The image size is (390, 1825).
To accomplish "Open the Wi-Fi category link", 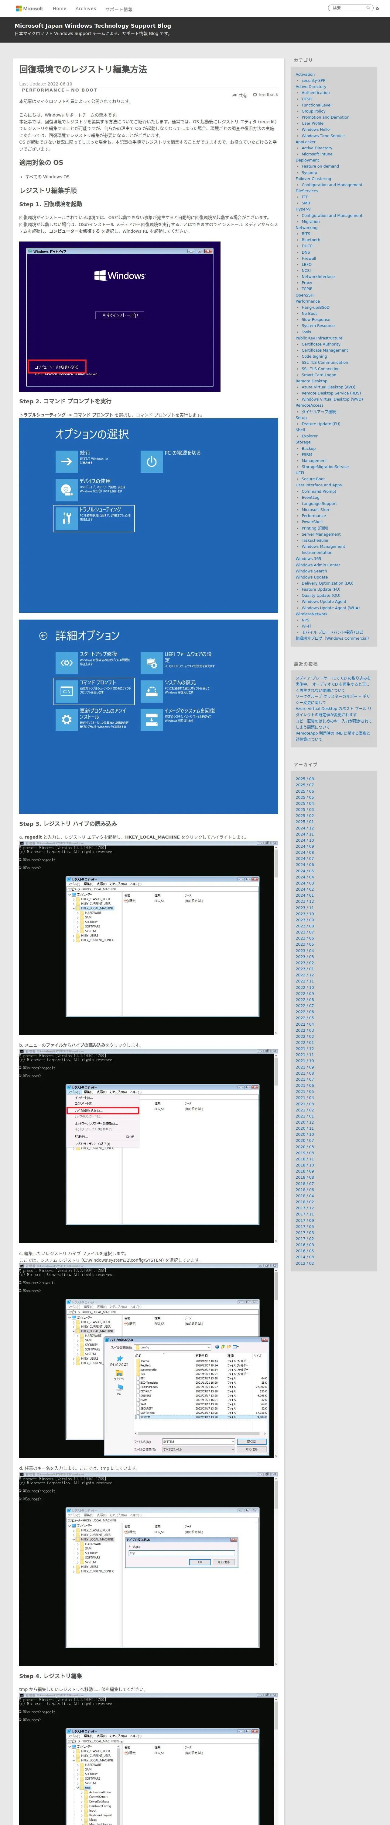I will pyautogui.click(x=306, y=626).
